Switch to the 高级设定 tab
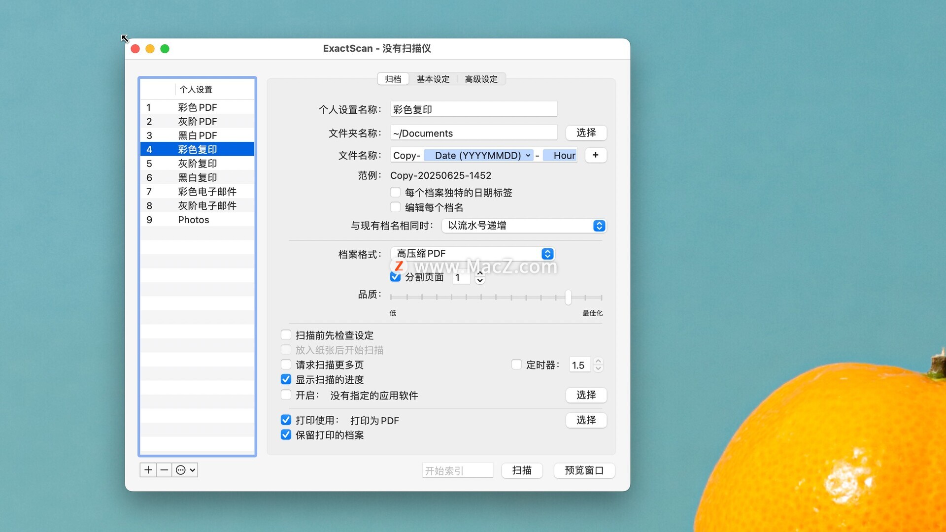 click(481, 79)
